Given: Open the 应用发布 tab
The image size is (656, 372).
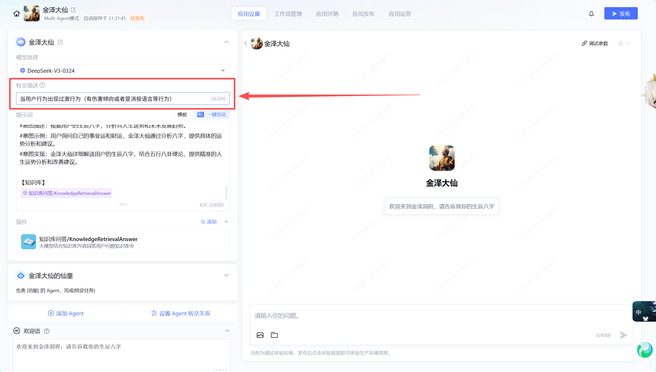Looking at the screenshot, I should tap(363, 14).
